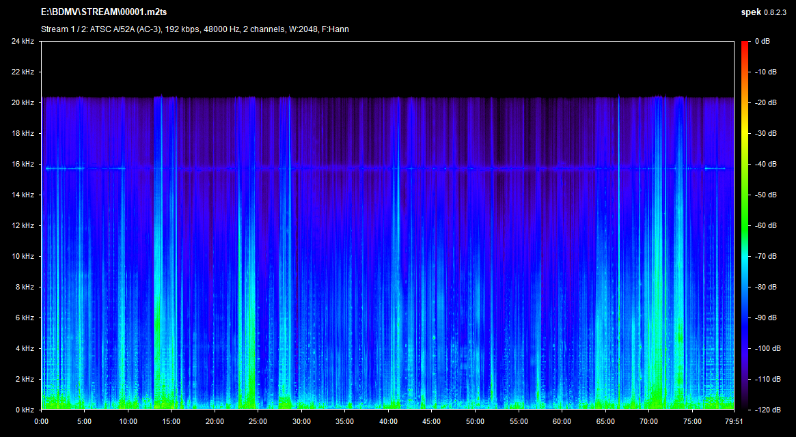Click the red top of the color scale bar

[x=744, y=44]
